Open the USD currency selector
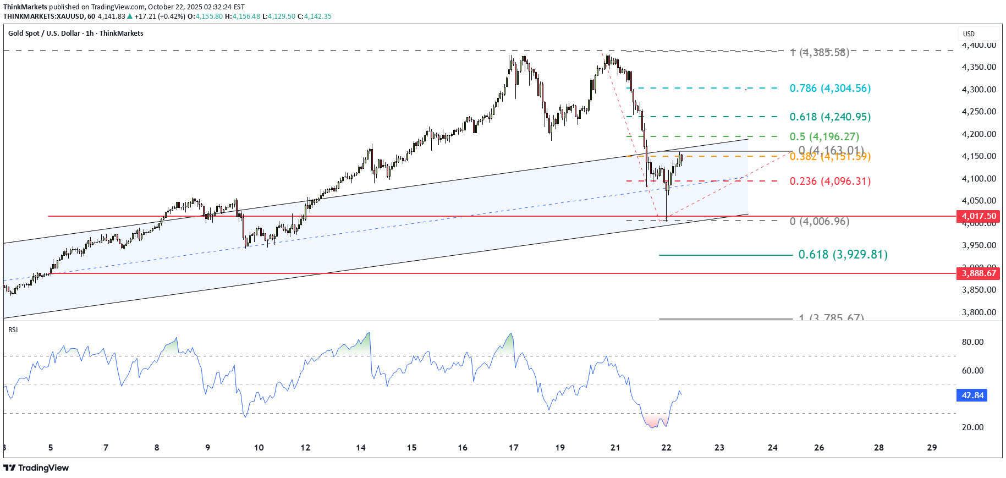This screenshot has width=1006, height=478. click(969, 34)
